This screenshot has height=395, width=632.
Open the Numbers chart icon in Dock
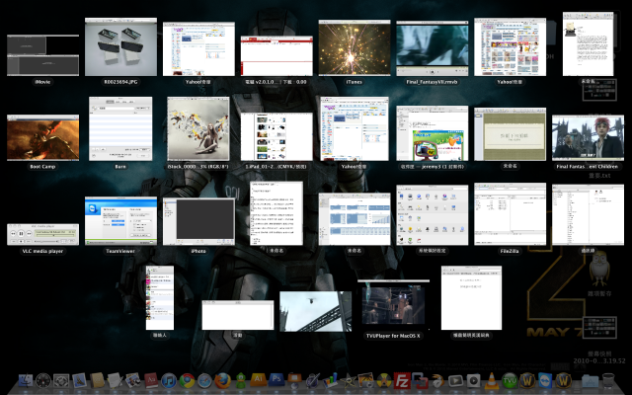pos(330,380)
